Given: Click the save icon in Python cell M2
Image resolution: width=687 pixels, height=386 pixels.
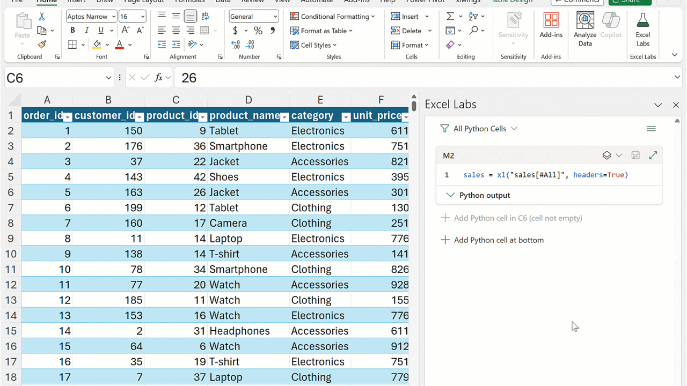Looking at the screenshot, I should point(635,155).
